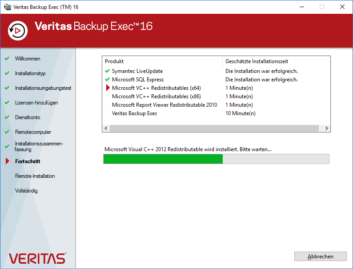
Task: Select the Remote-Installation sidebar step
Action: 35,176
